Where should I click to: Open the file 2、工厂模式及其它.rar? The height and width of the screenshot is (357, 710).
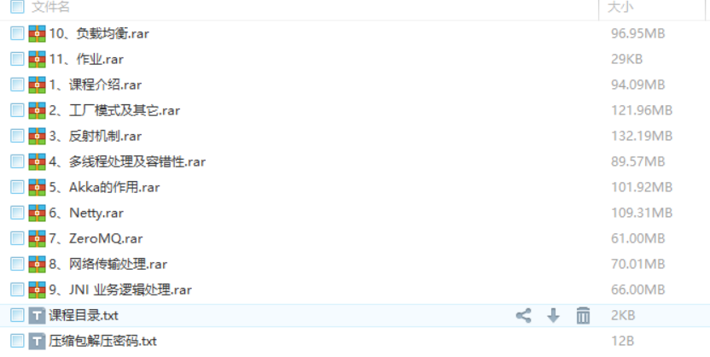(114, 110)
